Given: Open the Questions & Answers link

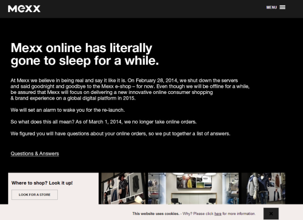Looking at the screenshot, I should [35, 154].
